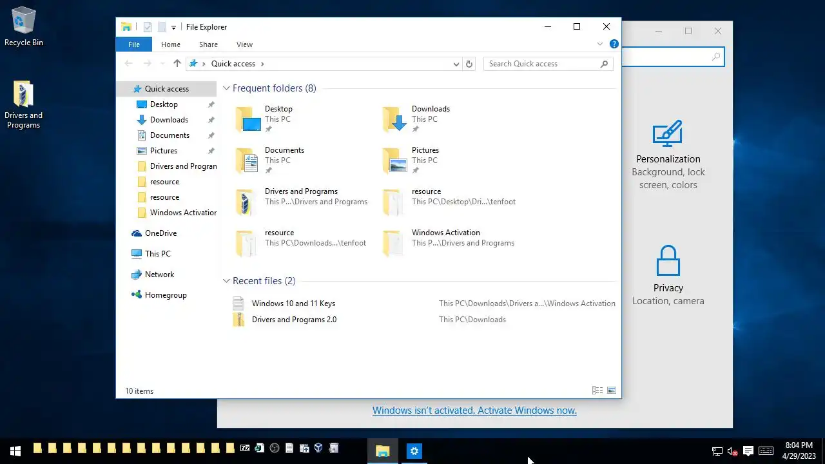Click the Properties quick access toolbar icon
825x464 pixels.
click(x=148, y=27)
